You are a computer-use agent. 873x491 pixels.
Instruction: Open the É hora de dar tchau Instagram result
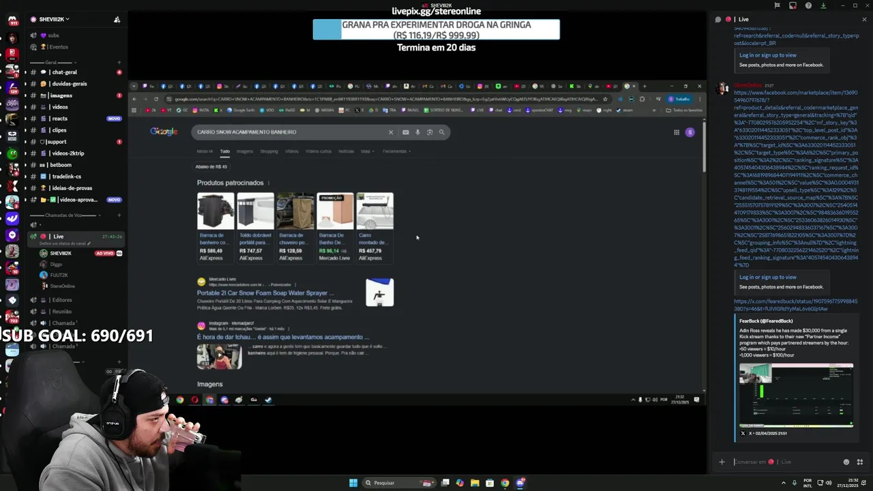coord(283,337)
